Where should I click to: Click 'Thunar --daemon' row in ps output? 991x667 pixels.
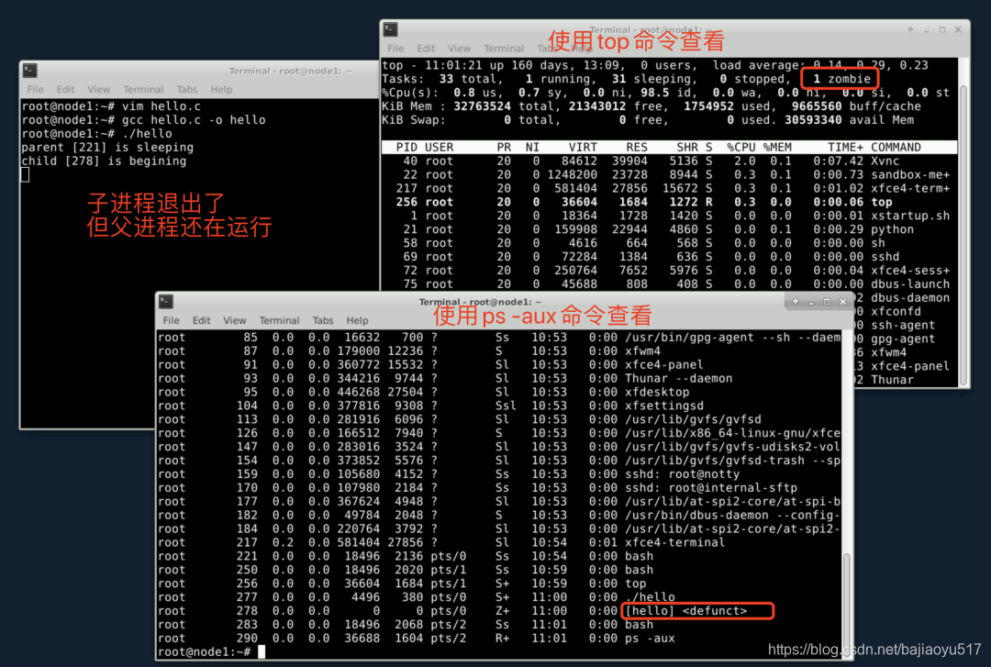tap(499, 379)
